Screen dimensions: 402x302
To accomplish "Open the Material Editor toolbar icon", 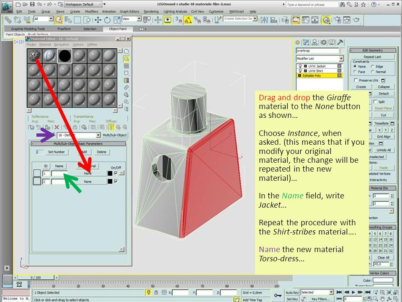I will [x=326, y=20].
